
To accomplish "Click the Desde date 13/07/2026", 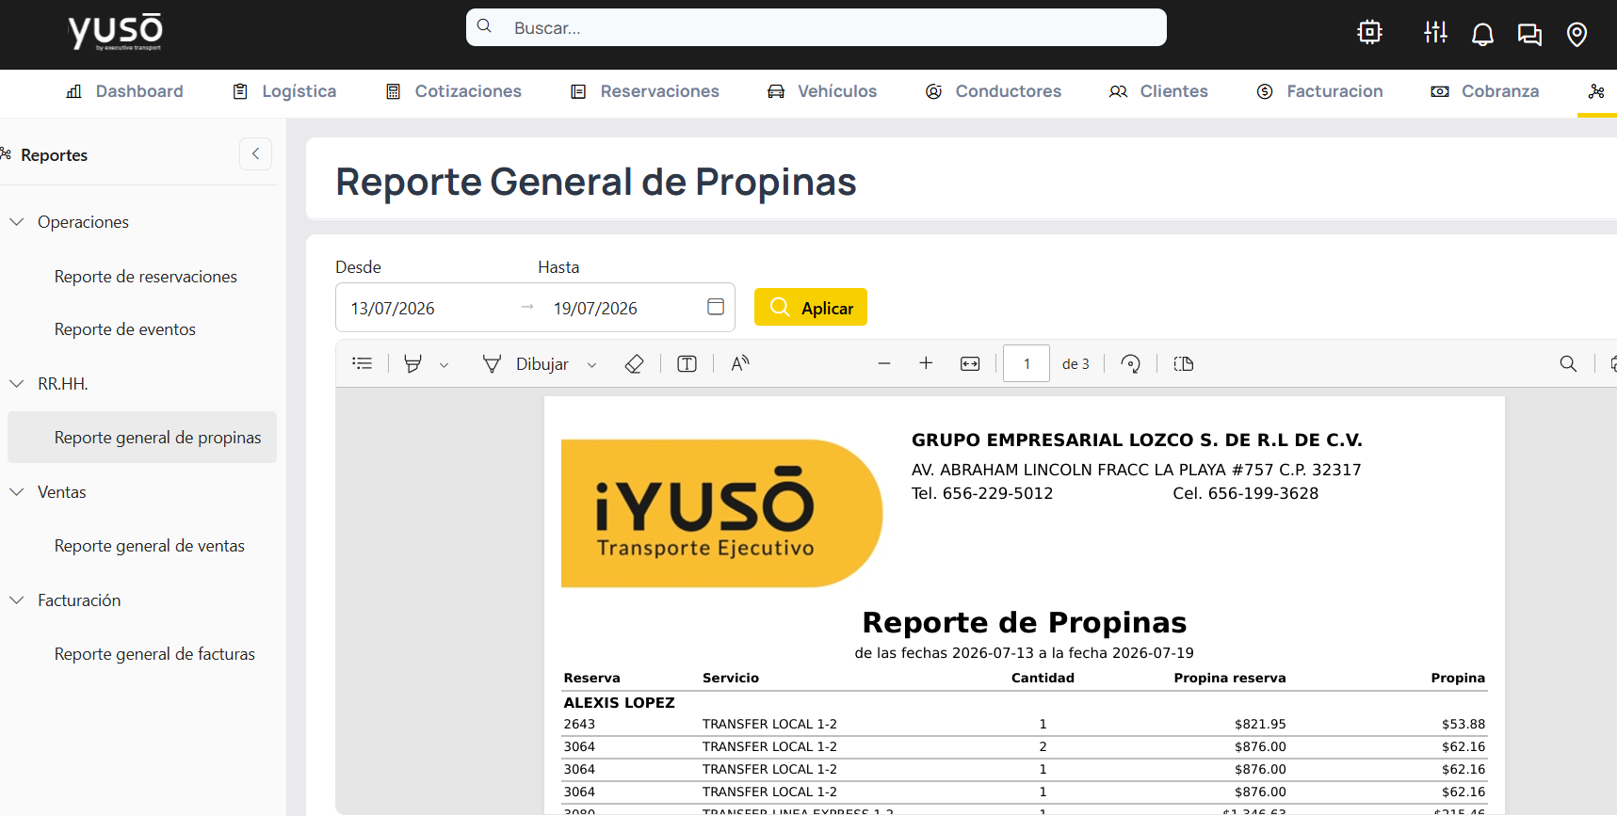I will [x=393, y=308].
